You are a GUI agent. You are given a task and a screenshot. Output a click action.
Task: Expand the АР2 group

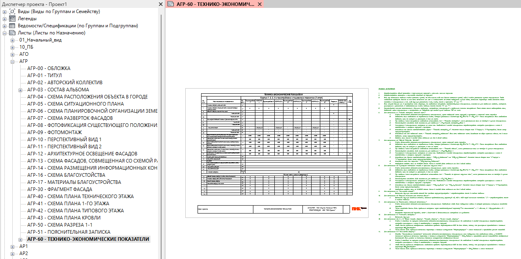click(13, 253)
